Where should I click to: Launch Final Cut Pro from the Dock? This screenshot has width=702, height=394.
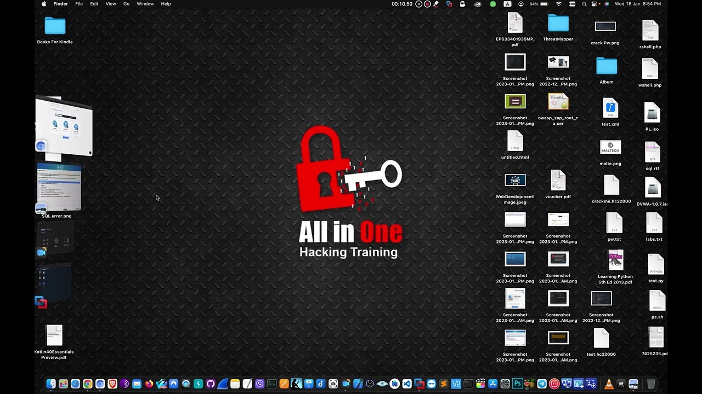(x=480, y=384)
